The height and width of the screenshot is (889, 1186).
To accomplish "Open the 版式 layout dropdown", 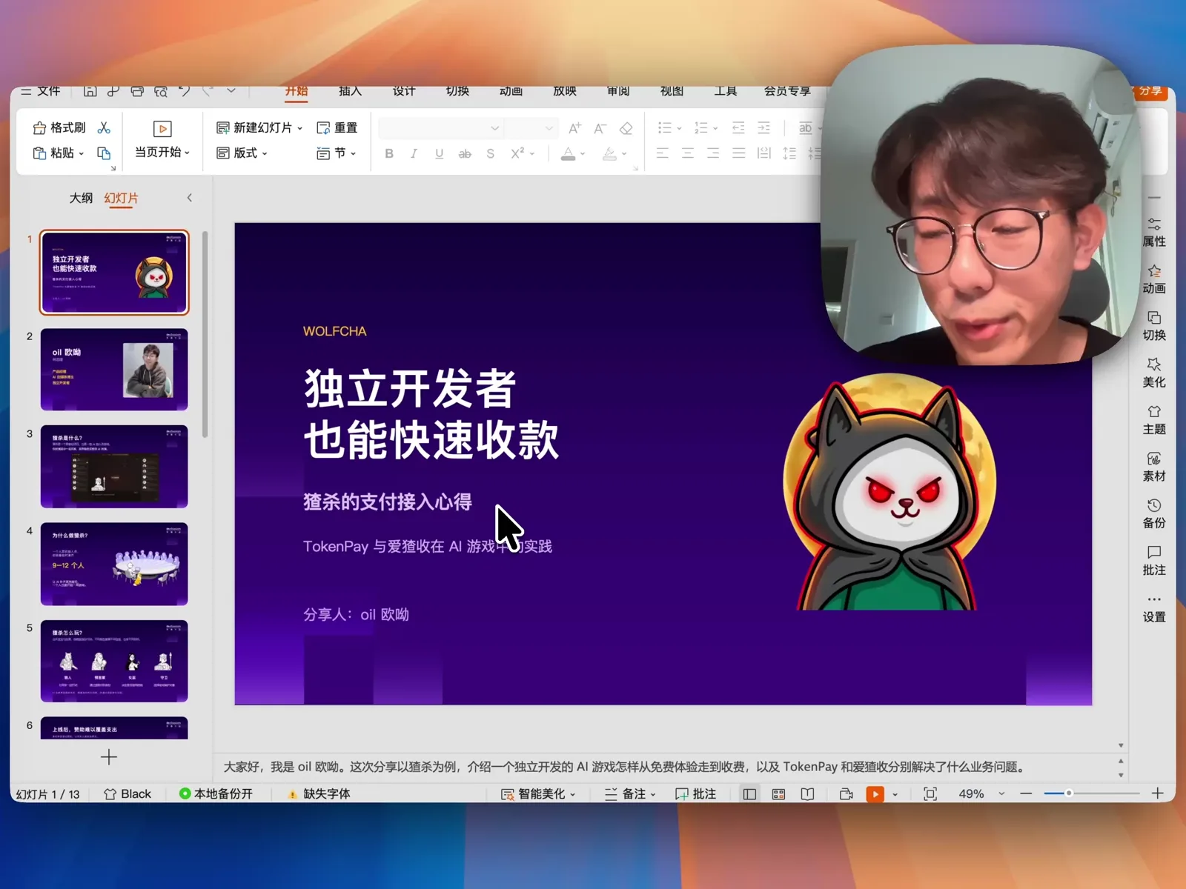I will coord(242,153).
